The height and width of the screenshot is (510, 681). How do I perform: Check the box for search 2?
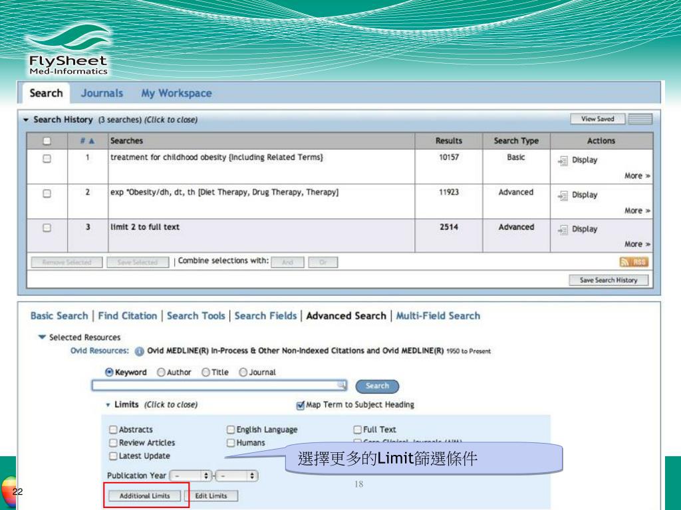pos(47,193)
